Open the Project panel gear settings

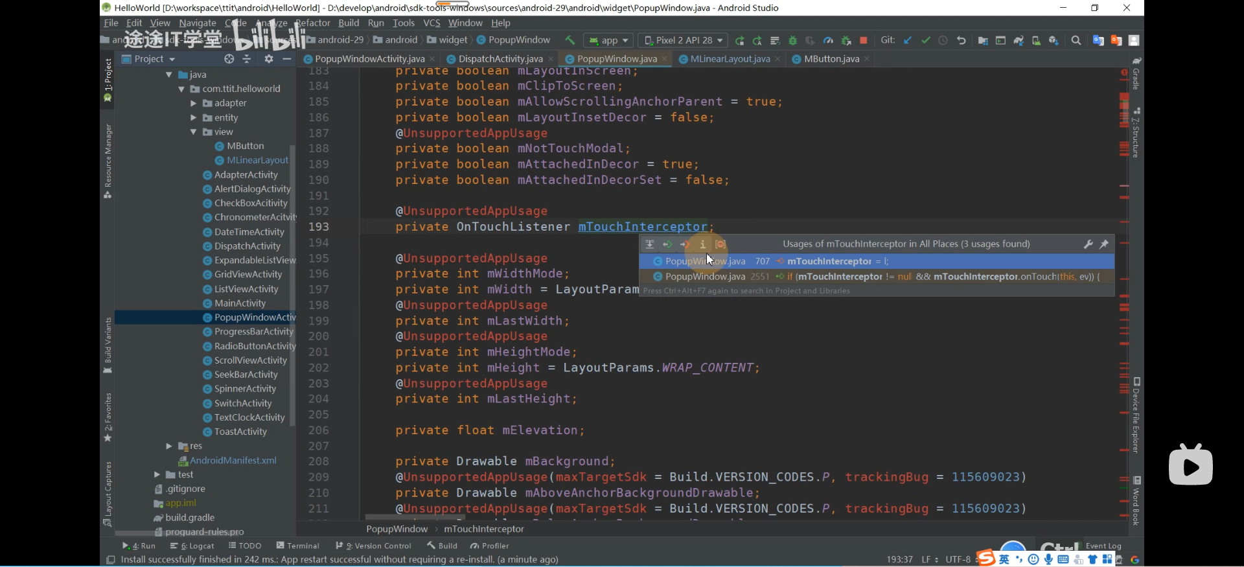[x=269, y=59]
